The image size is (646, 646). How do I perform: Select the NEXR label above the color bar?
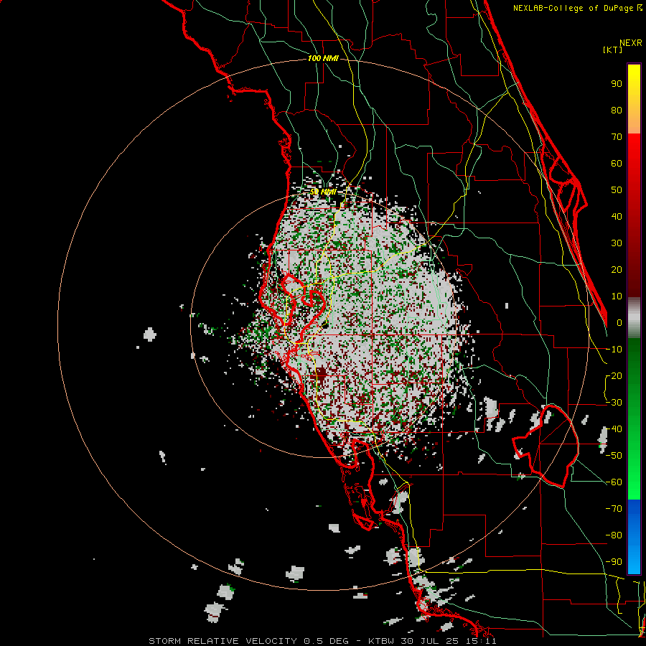(631, 43)
